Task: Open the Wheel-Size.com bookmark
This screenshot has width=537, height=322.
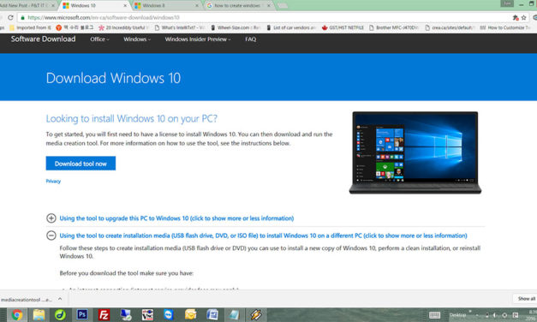Action: [x=236, y=27]
